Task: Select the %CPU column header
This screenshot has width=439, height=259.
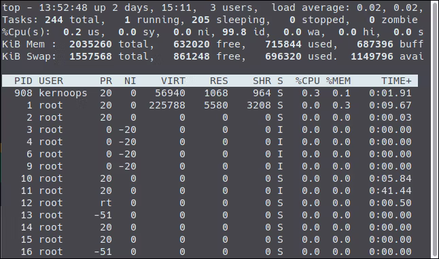Action: coord(307,81)
